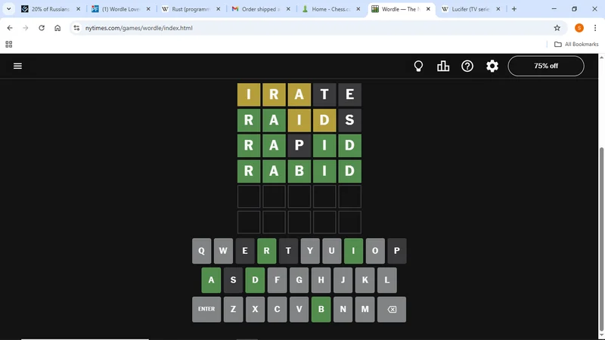Image resolution: width=605 pixels, height=340 pixels.
Task: Tap the dark T key on keyboard
Action: pos(288,251)
